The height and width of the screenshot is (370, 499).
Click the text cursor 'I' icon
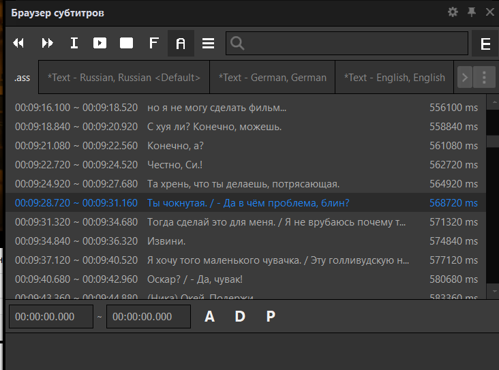[74, 44]
